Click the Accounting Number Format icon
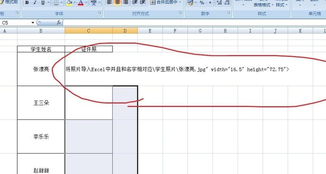 pos(190,2)
